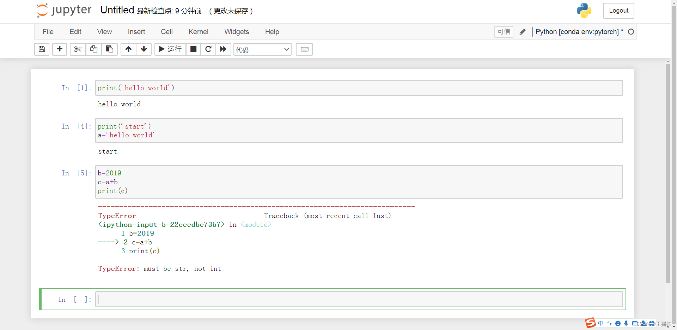Click the Sogou voice input microphone
The image size is (677, 330).
tap(626, 323)
